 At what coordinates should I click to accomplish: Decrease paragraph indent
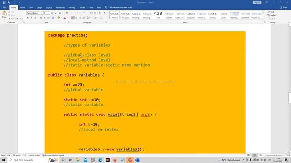[x=91, y=13]
